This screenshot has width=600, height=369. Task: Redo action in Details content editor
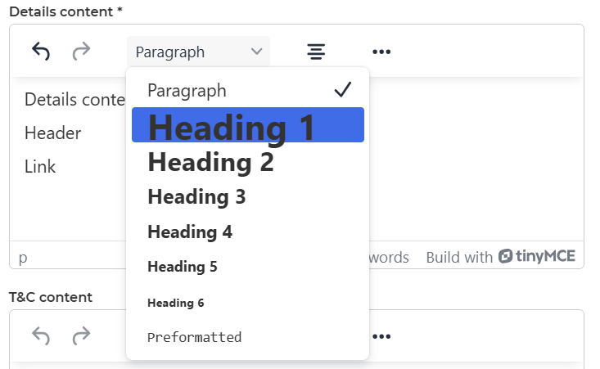pyautogui.click(x=82, y=52)
